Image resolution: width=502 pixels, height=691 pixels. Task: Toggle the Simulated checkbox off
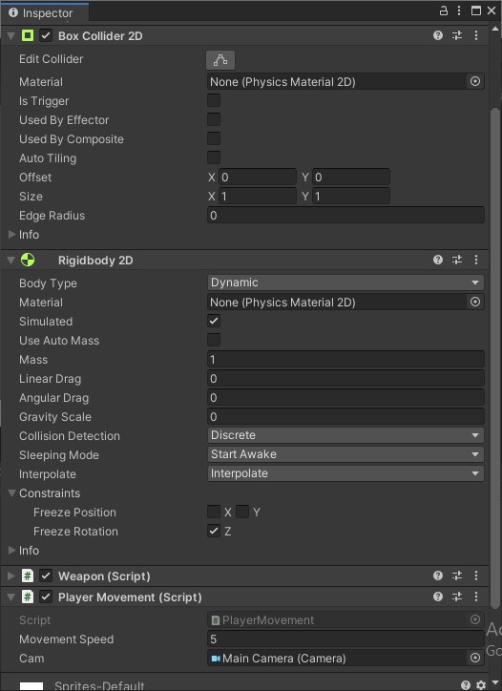click(214, 321)
